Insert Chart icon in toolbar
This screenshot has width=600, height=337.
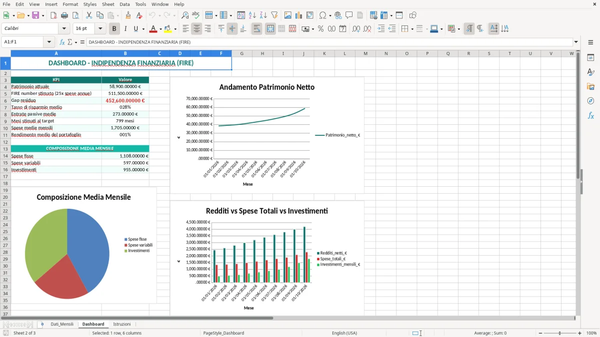tap(299, 15)
